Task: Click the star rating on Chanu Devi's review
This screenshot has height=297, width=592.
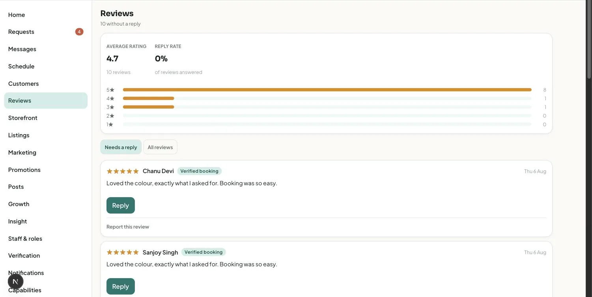Action: [123, 171]
